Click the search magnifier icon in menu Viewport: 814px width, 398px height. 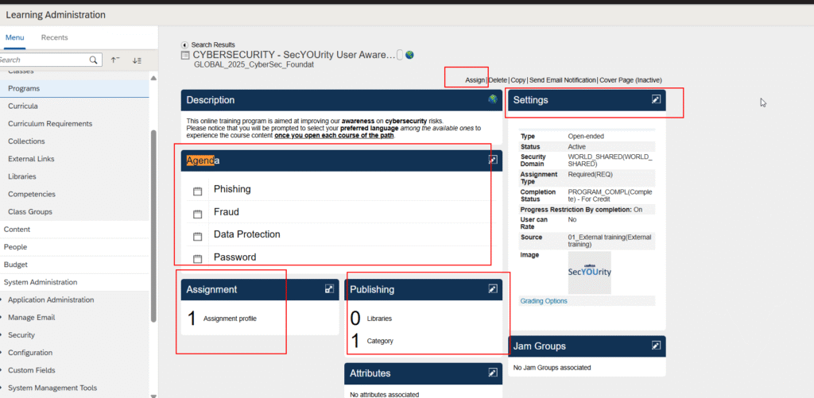point(94,60)
